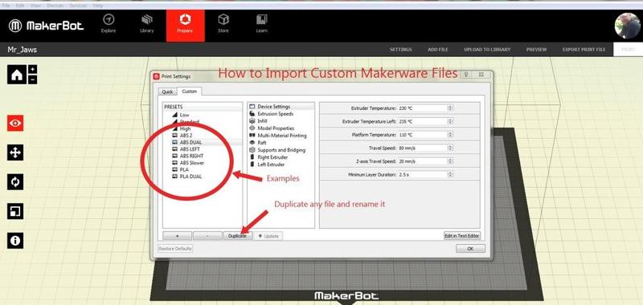Add a preset with the + button

click(177, 236)
